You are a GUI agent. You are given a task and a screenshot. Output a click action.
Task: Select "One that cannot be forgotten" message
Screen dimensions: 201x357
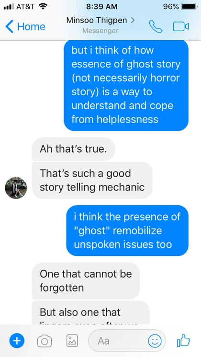tap(86, 281)
